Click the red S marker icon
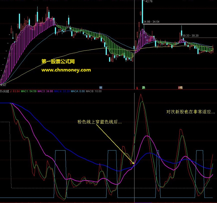Screen dimensions: 217x203 coord(137,88)
